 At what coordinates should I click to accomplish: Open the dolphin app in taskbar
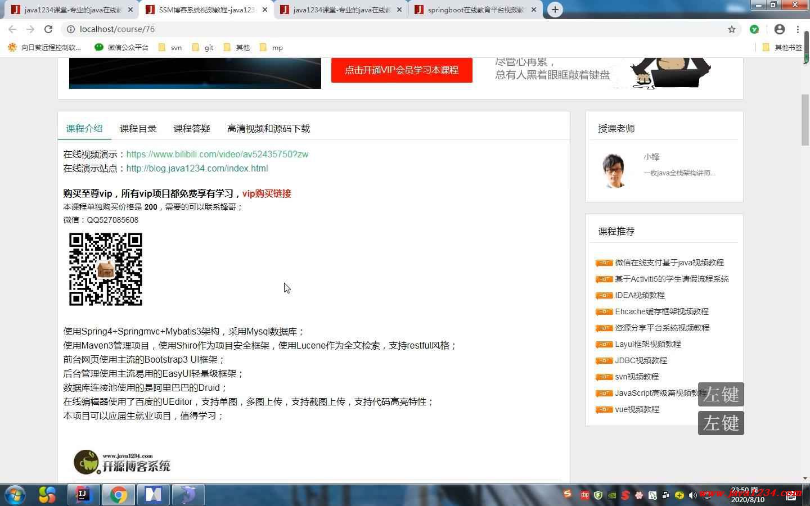tap(188, 495)
